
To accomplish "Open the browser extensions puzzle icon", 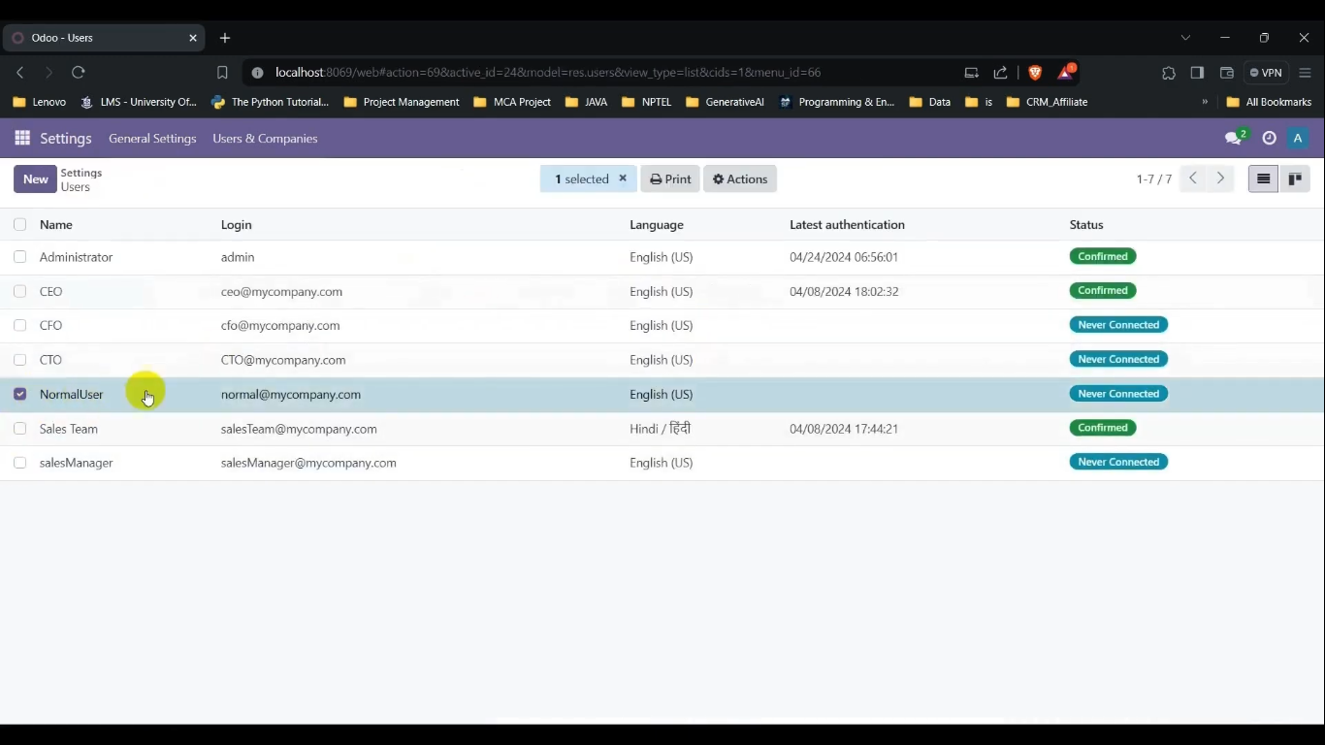I will click(x=1169, y=73).
